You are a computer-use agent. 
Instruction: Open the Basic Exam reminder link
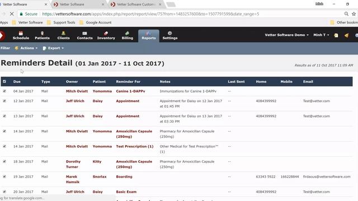tap(126, 192)
